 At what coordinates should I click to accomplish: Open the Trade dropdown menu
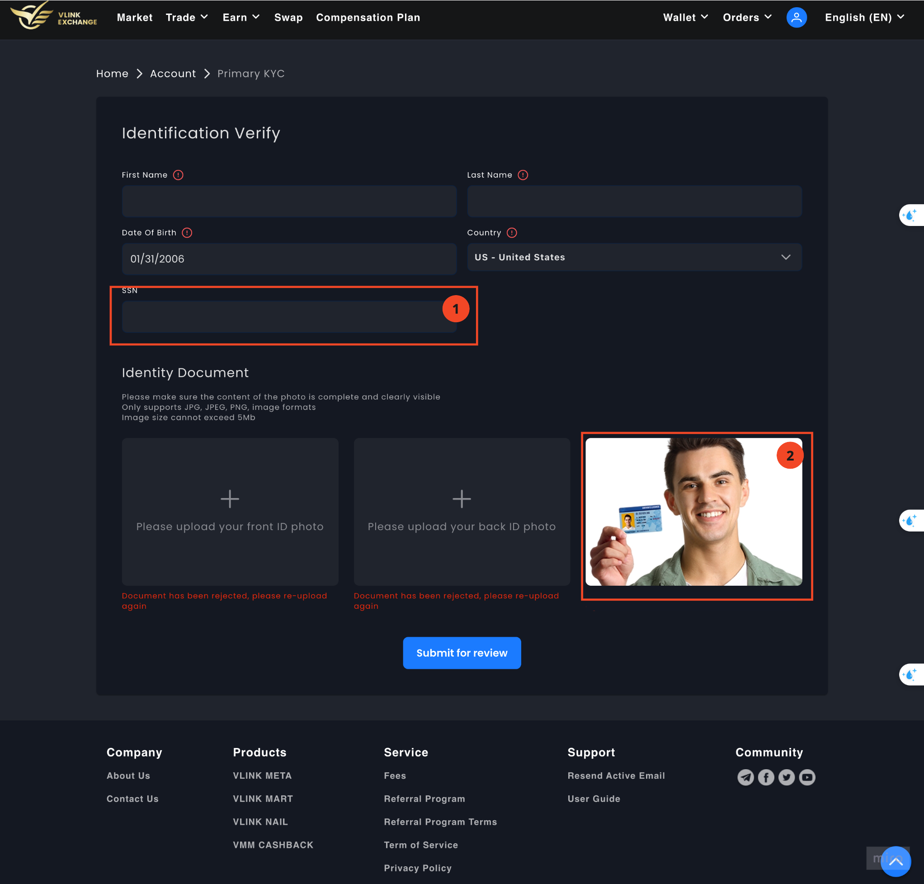(x=187, y=18)
